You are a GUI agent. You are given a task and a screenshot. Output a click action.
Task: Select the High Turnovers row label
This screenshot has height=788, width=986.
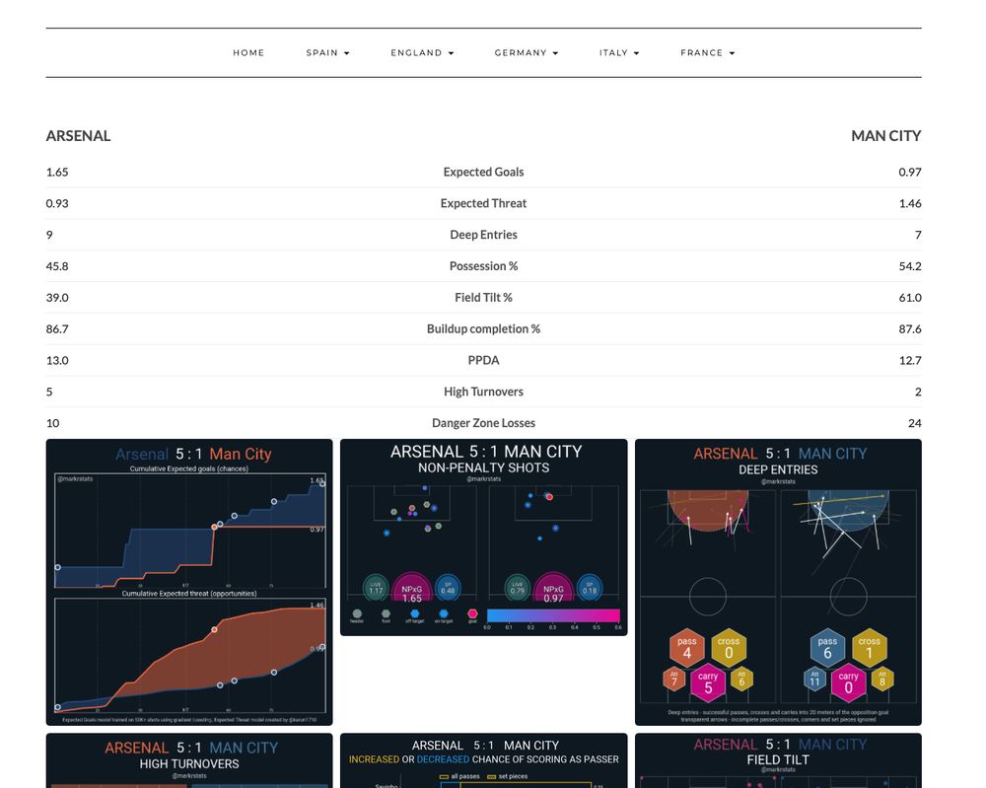point(483,392)
